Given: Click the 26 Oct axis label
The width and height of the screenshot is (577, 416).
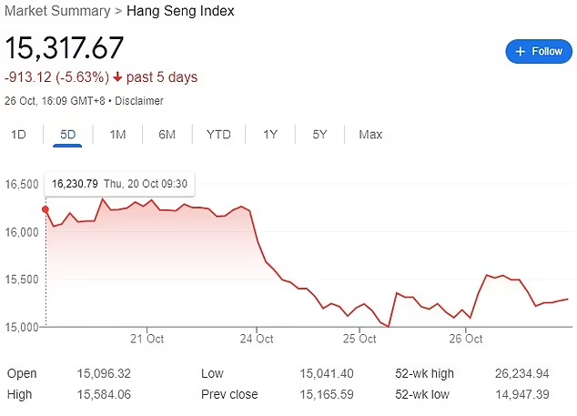Looking at the screenshot, I should [x=467, y=339].
